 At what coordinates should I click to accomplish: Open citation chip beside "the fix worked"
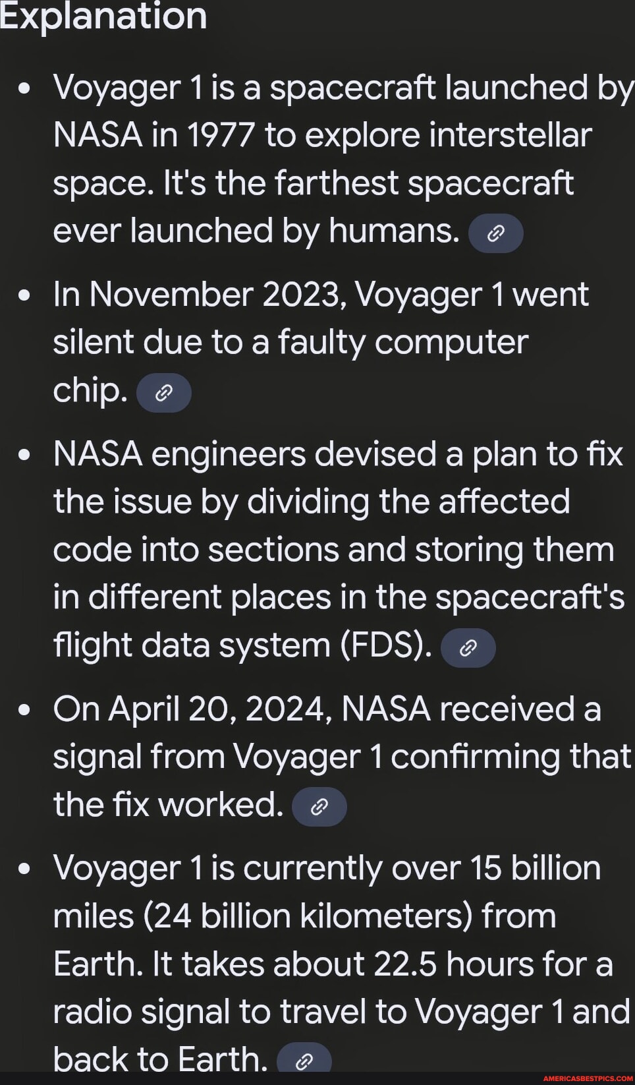click(x=320, y=806)
